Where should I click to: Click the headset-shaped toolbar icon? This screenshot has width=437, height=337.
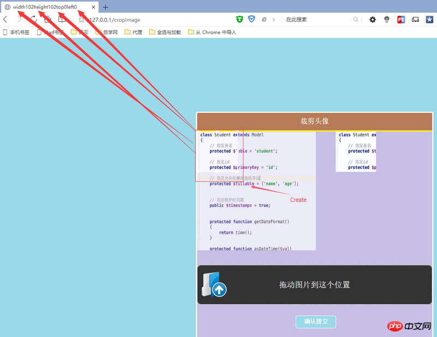point(415,20)
